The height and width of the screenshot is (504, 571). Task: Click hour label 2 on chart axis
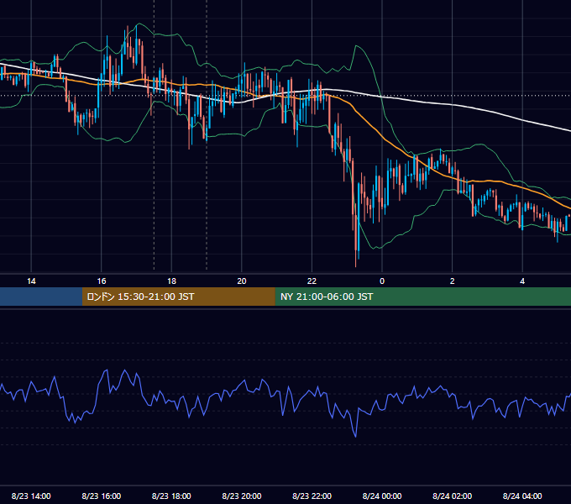point(453,281)
